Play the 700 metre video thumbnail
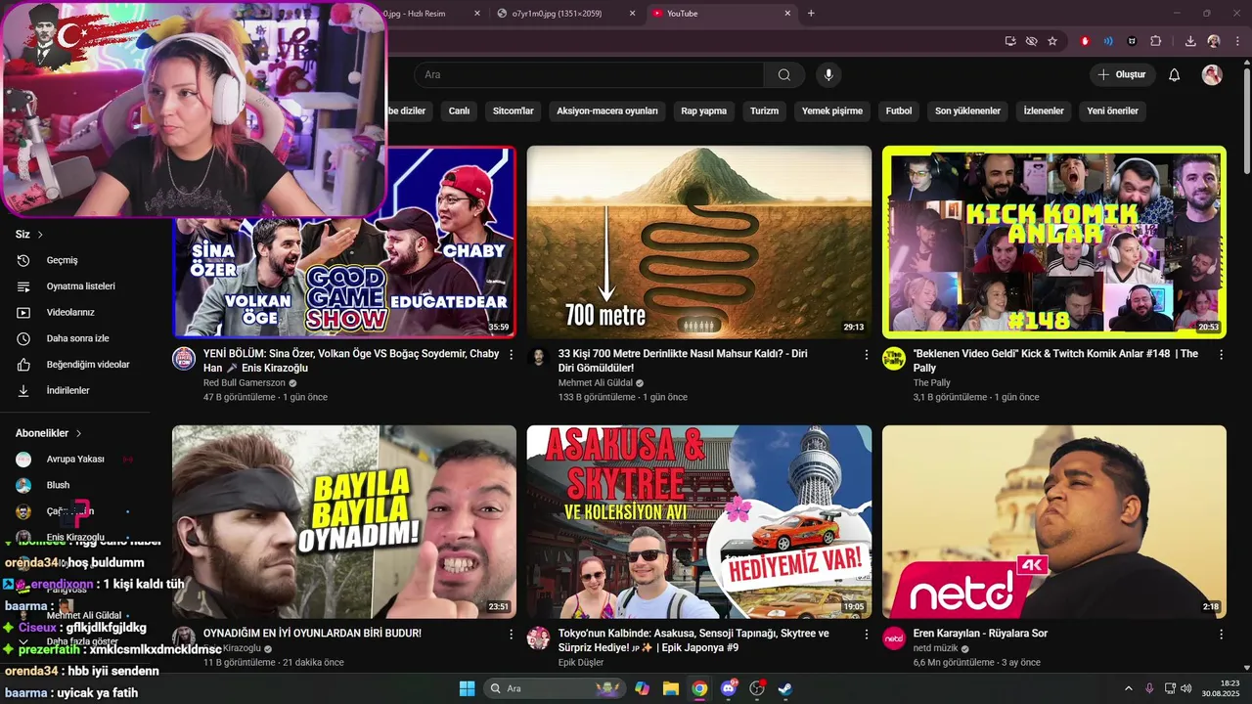The image size is (1252, 704). pyautogui.click(x=699, y=242)
